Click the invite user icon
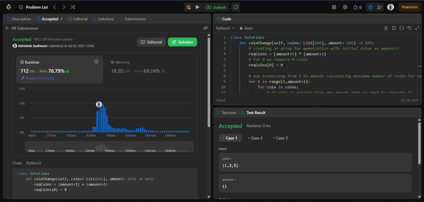 pyautogui.click(x=379, y=7)
